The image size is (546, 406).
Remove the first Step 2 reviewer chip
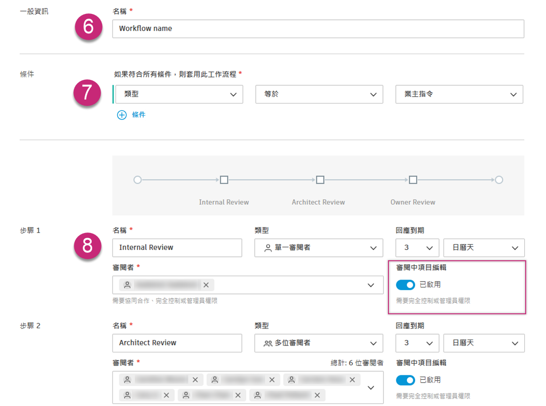195,380
